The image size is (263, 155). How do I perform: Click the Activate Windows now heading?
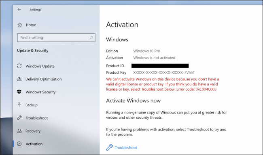(134, 101)
